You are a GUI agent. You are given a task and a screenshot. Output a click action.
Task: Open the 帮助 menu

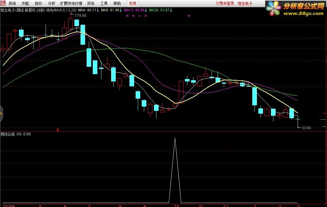[117, 3]
